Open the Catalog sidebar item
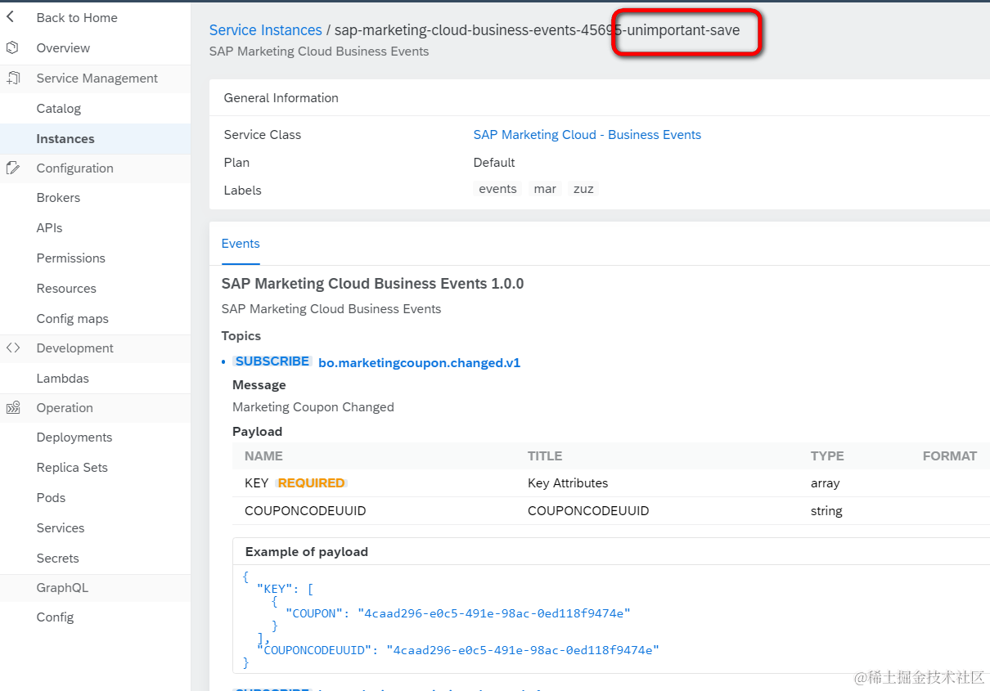Screen dimensions: 990x691 tap(58, 108)
